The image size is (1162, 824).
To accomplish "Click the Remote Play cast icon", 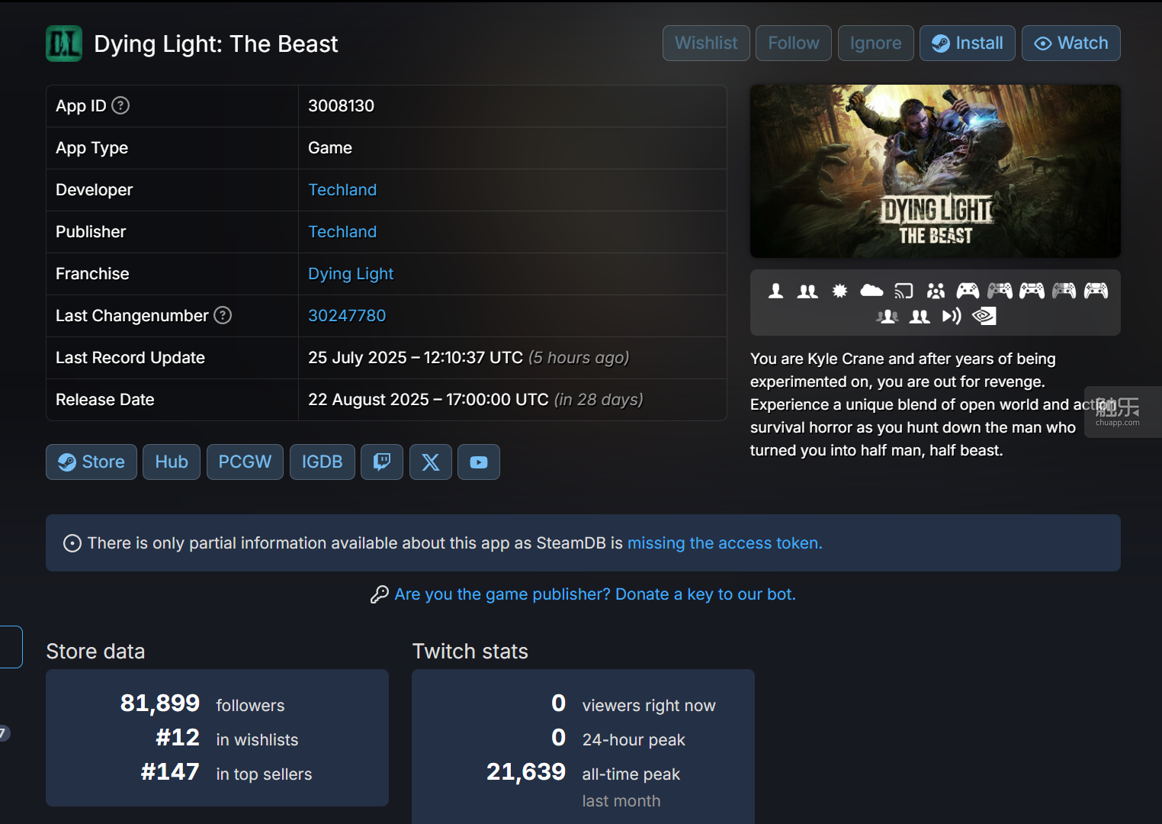I will [904, 291].
